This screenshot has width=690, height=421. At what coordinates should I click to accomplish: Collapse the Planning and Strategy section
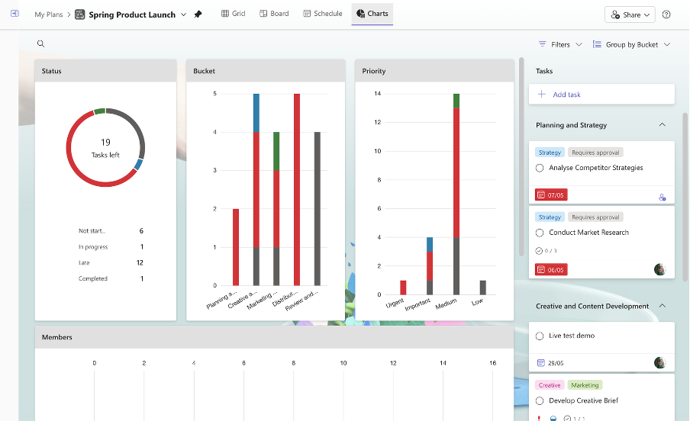pos(662,125)
